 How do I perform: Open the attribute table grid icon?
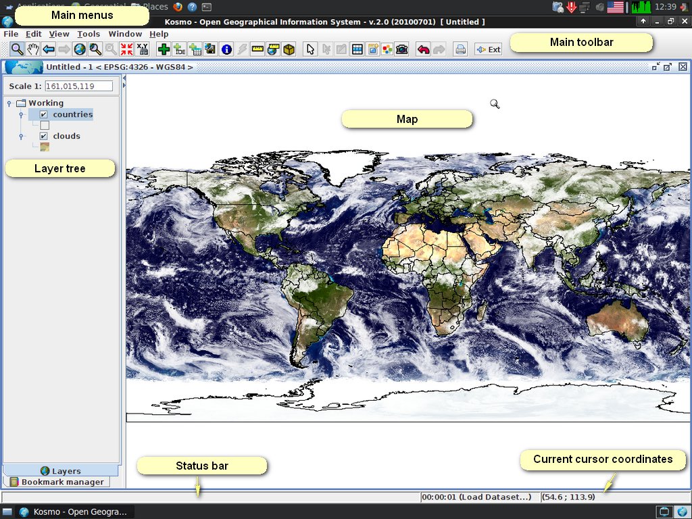coord(357,49)
